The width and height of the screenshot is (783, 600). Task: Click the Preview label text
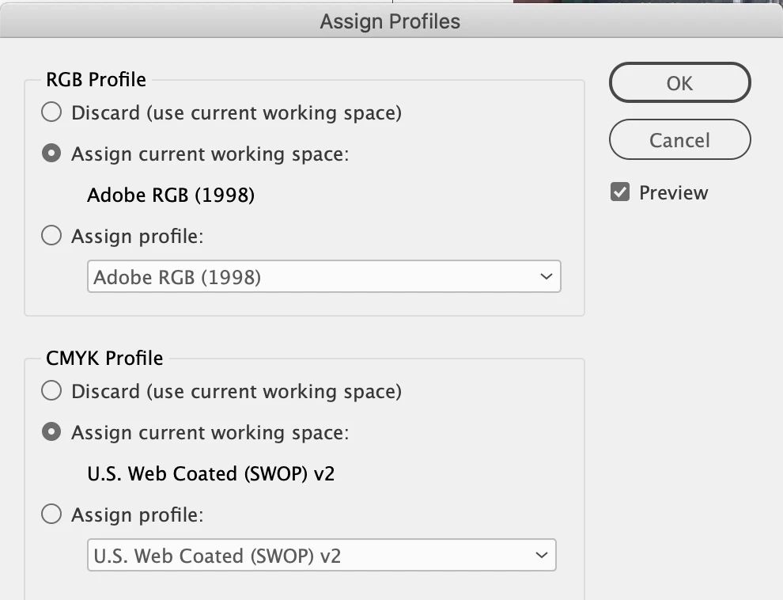673,192
